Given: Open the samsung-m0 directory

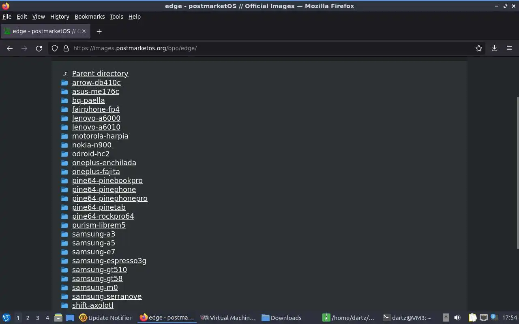Looking at the screenshot, I should [x=95, y=288].
